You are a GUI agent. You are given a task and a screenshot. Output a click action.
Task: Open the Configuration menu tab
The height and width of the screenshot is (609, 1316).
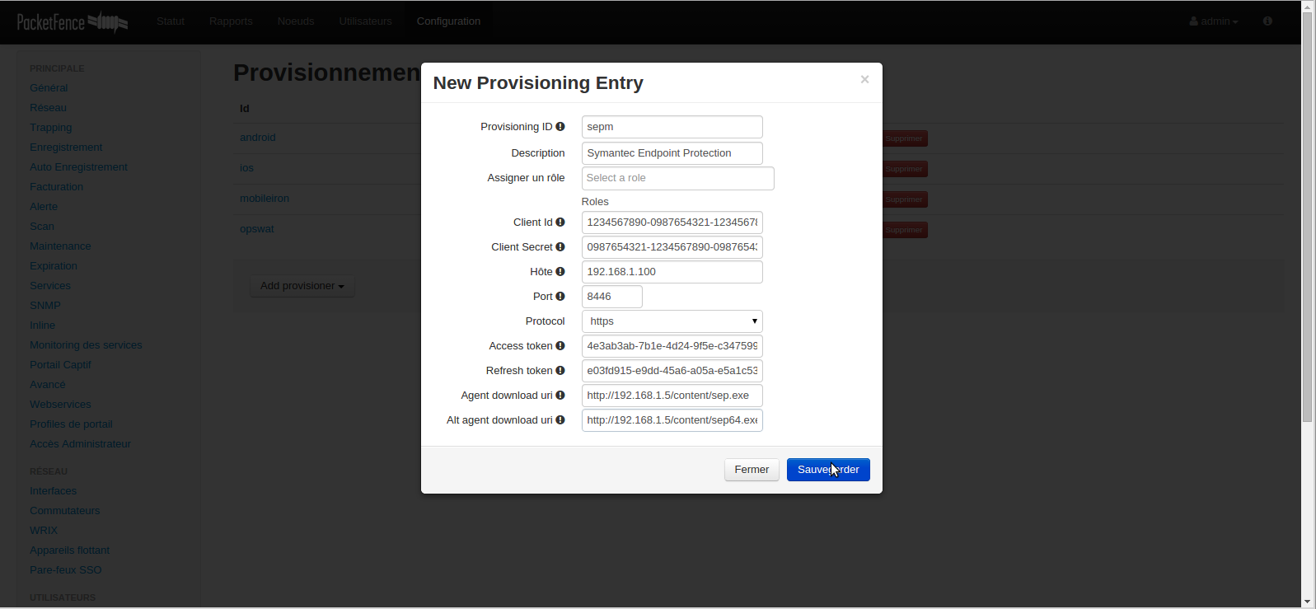pos(448,21)
